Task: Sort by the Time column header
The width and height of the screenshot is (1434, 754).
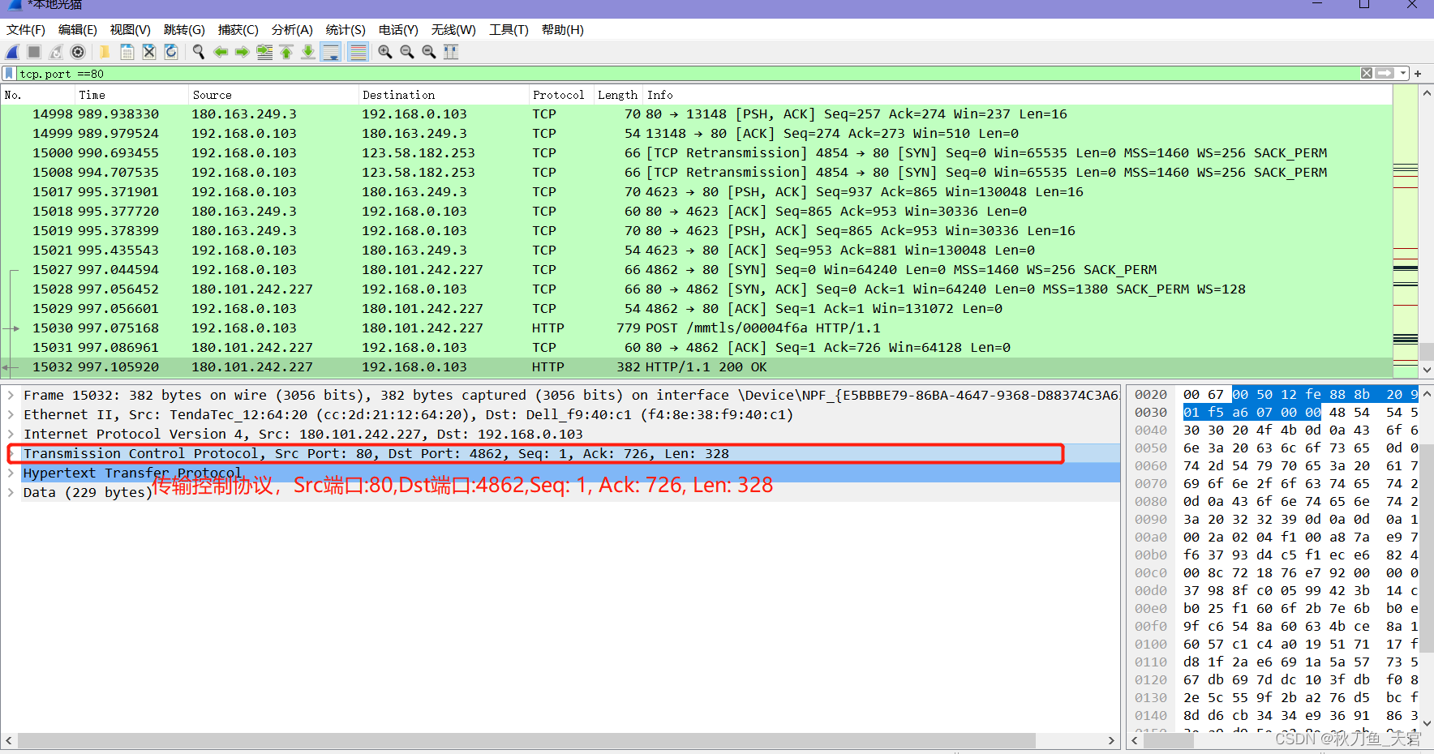Action: click(131, 95)
